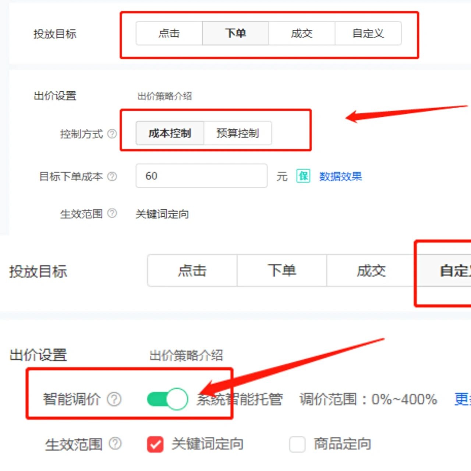This screenshot has height=471, width=471.
Task: Open 生效范围 help icon below 目标下单成本
Action: [x=112, y=213]
